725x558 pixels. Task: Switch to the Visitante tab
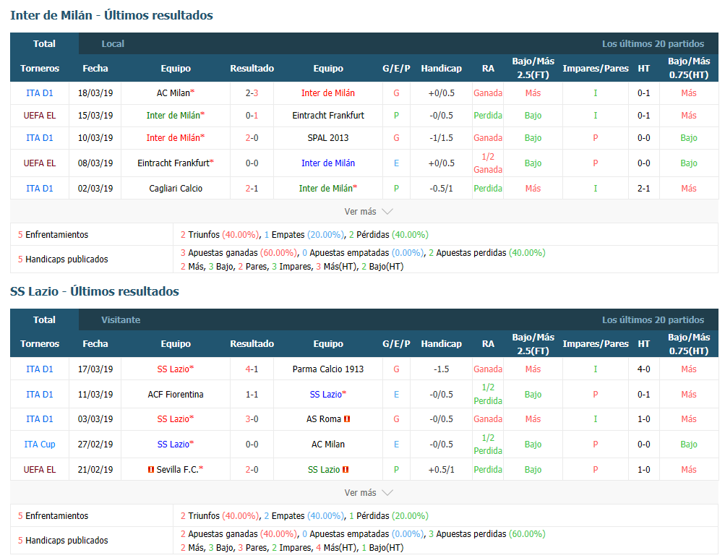(121, 319)
